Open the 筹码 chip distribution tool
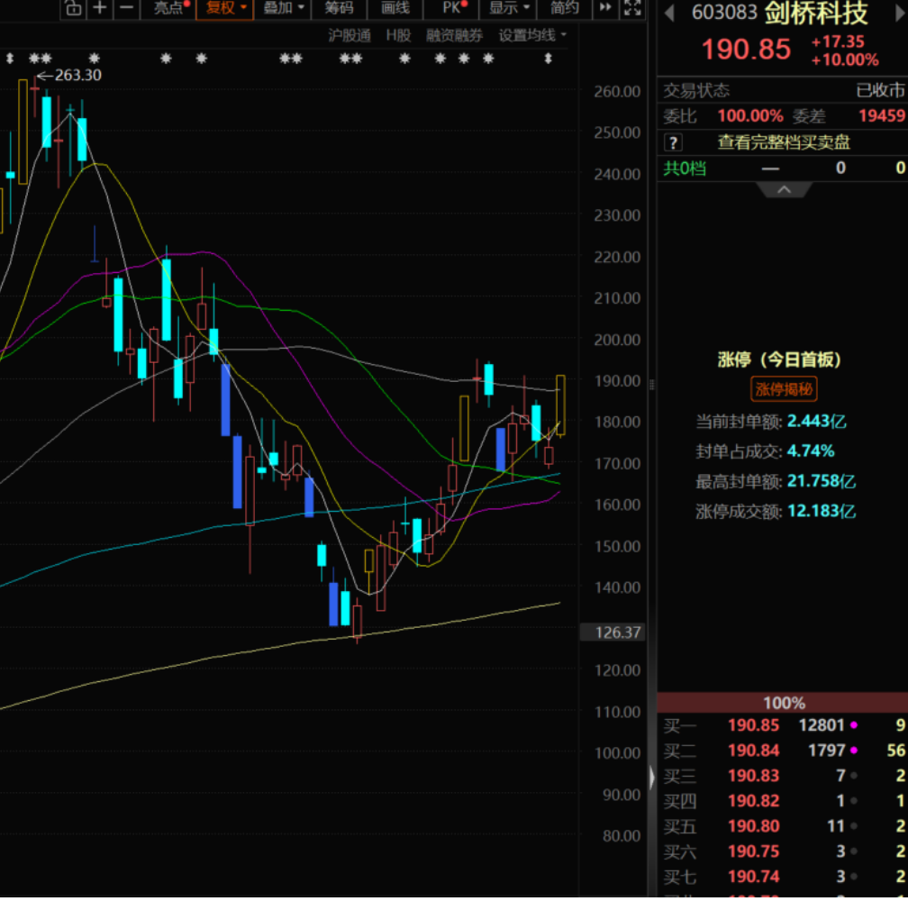This screenshot has width=908, height=901. point(339,8)
